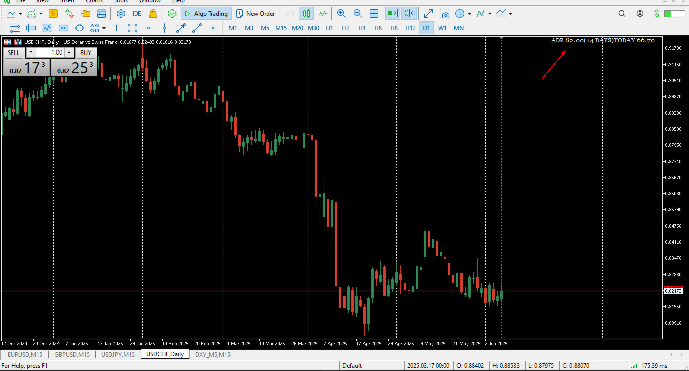Toggle chart shift from right edge
The height and width of the screenshot is (371, 689).
(409, 13)
